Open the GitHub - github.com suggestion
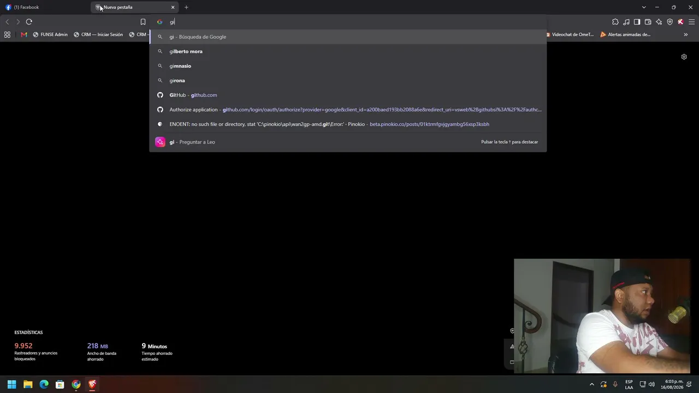 348,95
